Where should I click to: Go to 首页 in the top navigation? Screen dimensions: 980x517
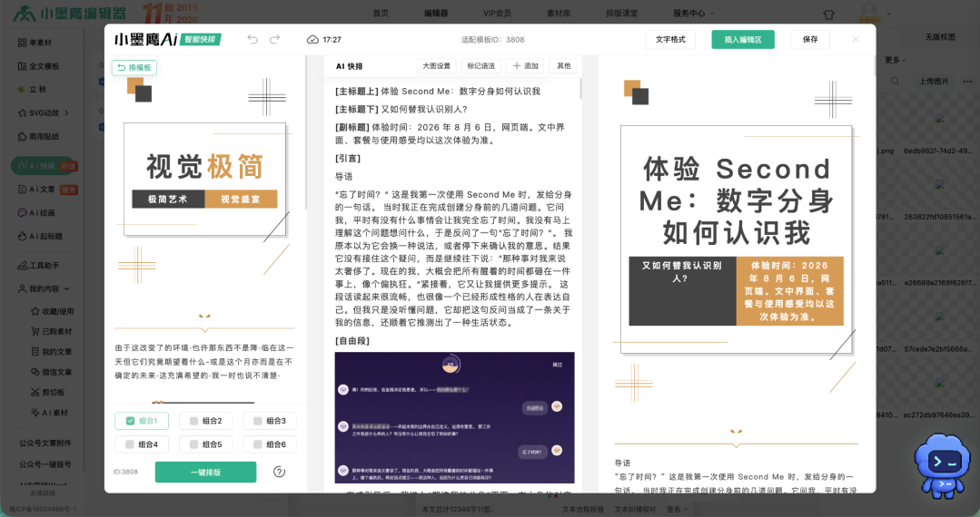(x=381, y=13)
